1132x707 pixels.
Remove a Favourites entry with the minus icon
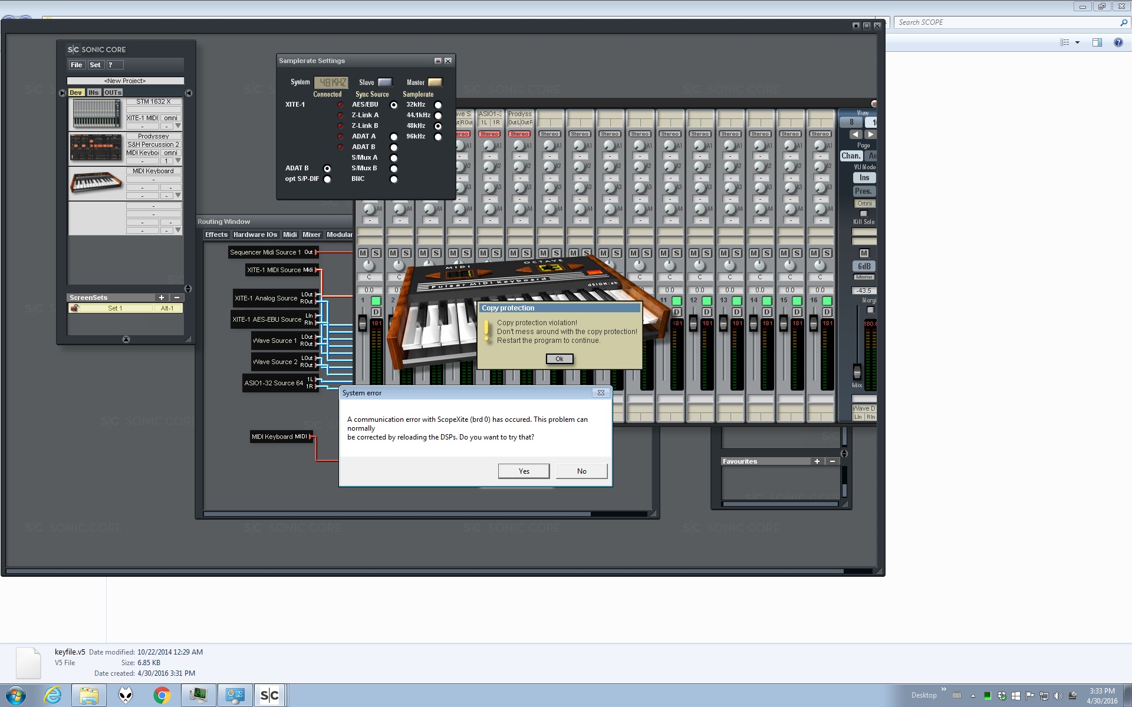(832, 461)
